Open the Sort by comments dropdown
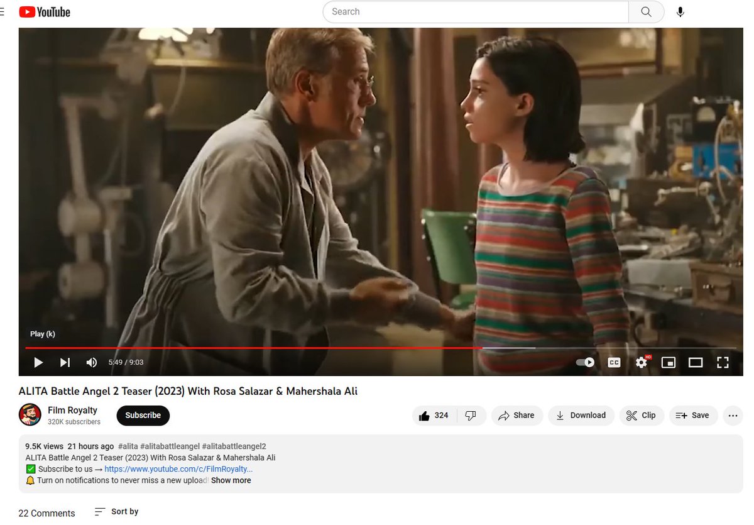This screenshot has width=754, height=525. (116, 512)
